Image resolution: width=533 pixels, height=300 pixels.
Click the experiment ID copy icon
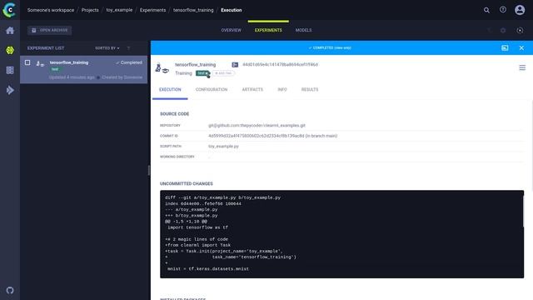click(x=235, y=65)
